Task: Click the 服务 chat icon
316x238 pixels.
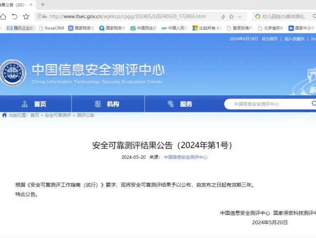Action: [x=171, y=104]
